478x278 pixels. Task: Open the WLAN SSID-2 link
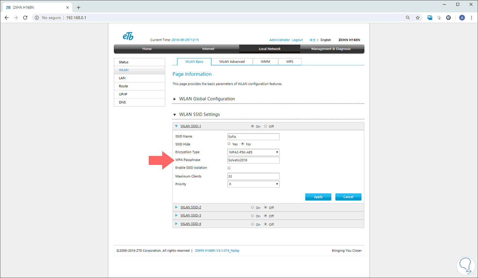[191, 207]
